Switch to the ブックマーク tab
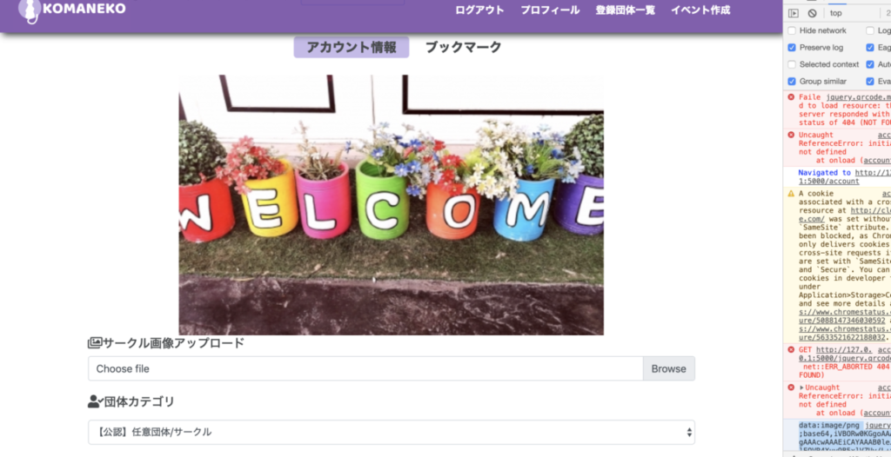This screenshot has height=457, width=891. click(463, 47)
